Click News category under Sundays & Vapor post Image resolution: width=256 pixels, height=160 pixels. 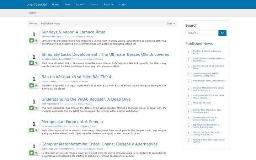81,37
